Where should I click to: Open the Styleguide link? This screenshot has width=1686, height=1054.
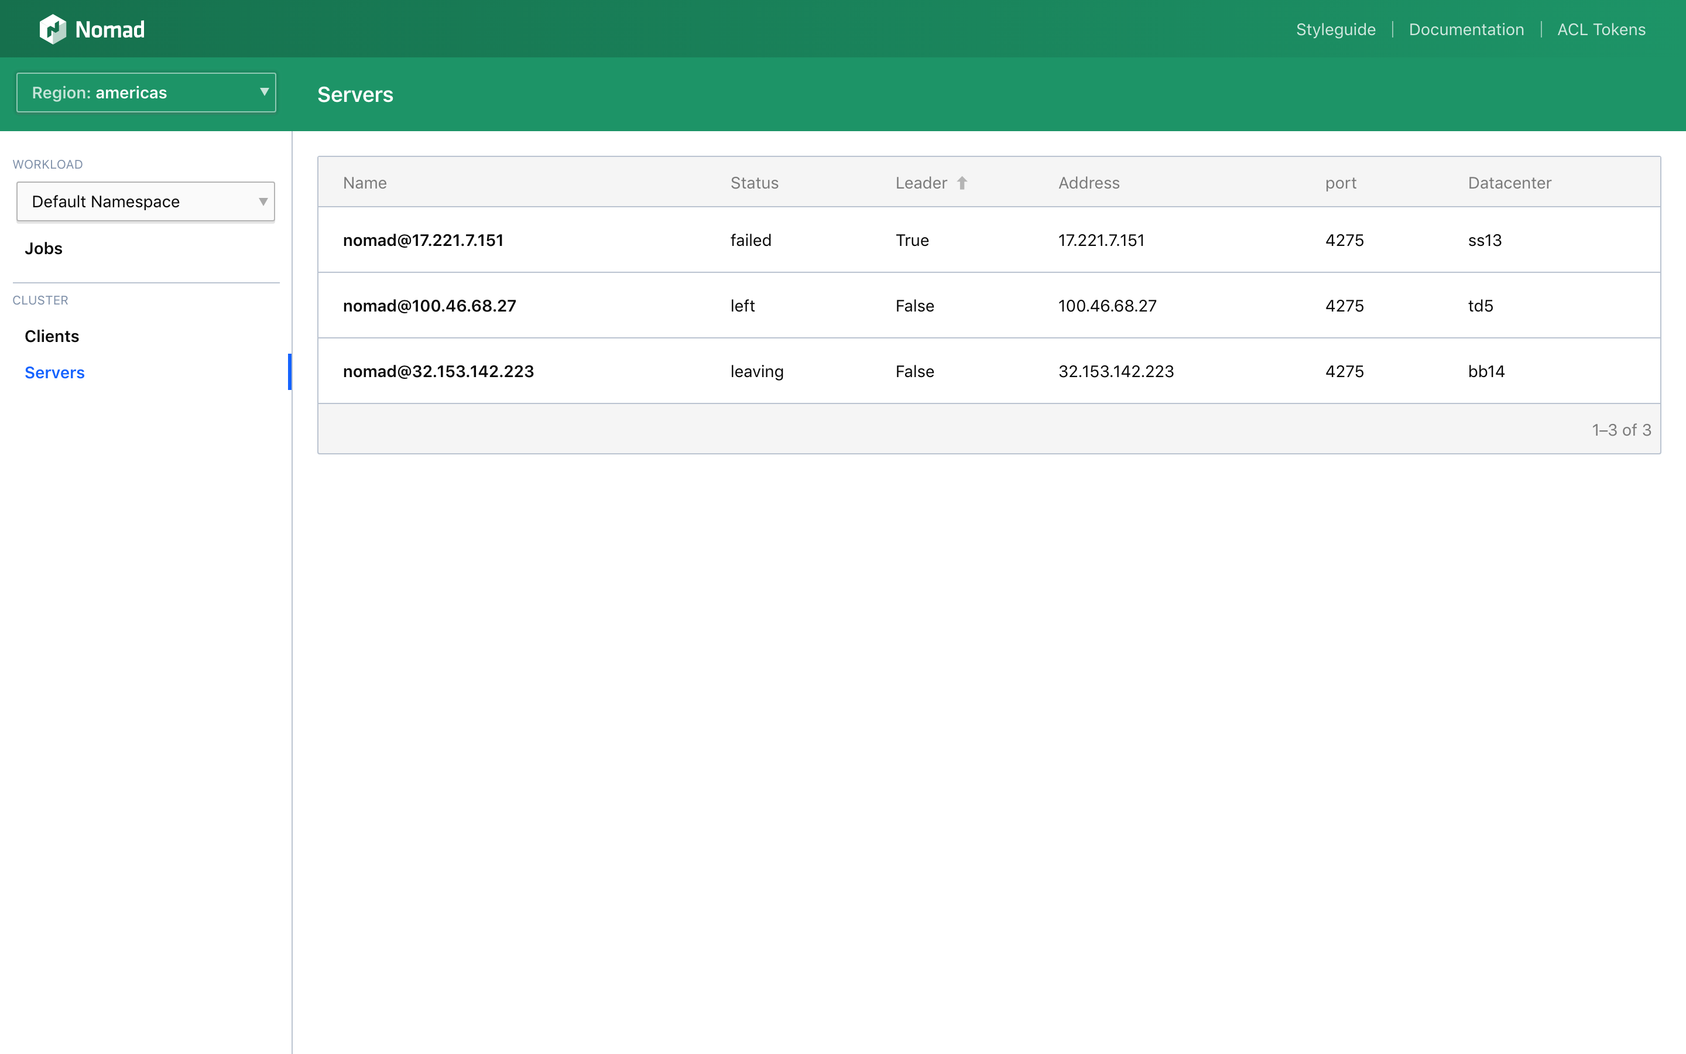(x=1335, y=29)
